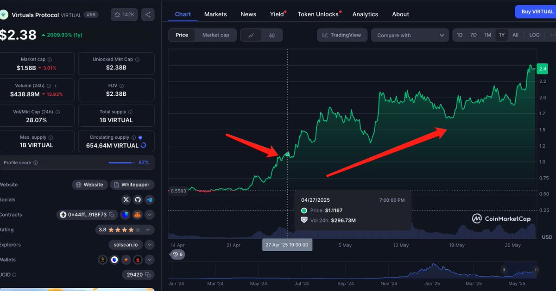Grab the left range handle on timeline
The image size is (556, 291).
pos(504,270)
